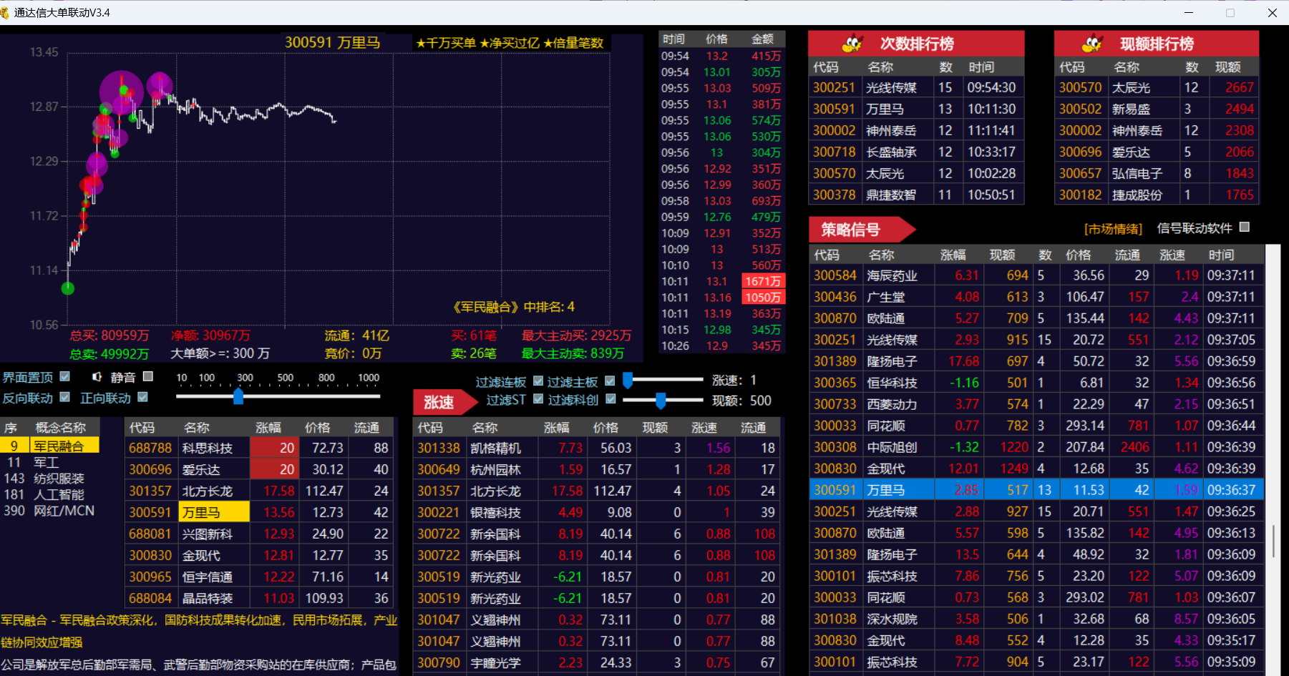Minimize the 通达信大单联动 window
1289x676 pixels.
coord(1189,13)
